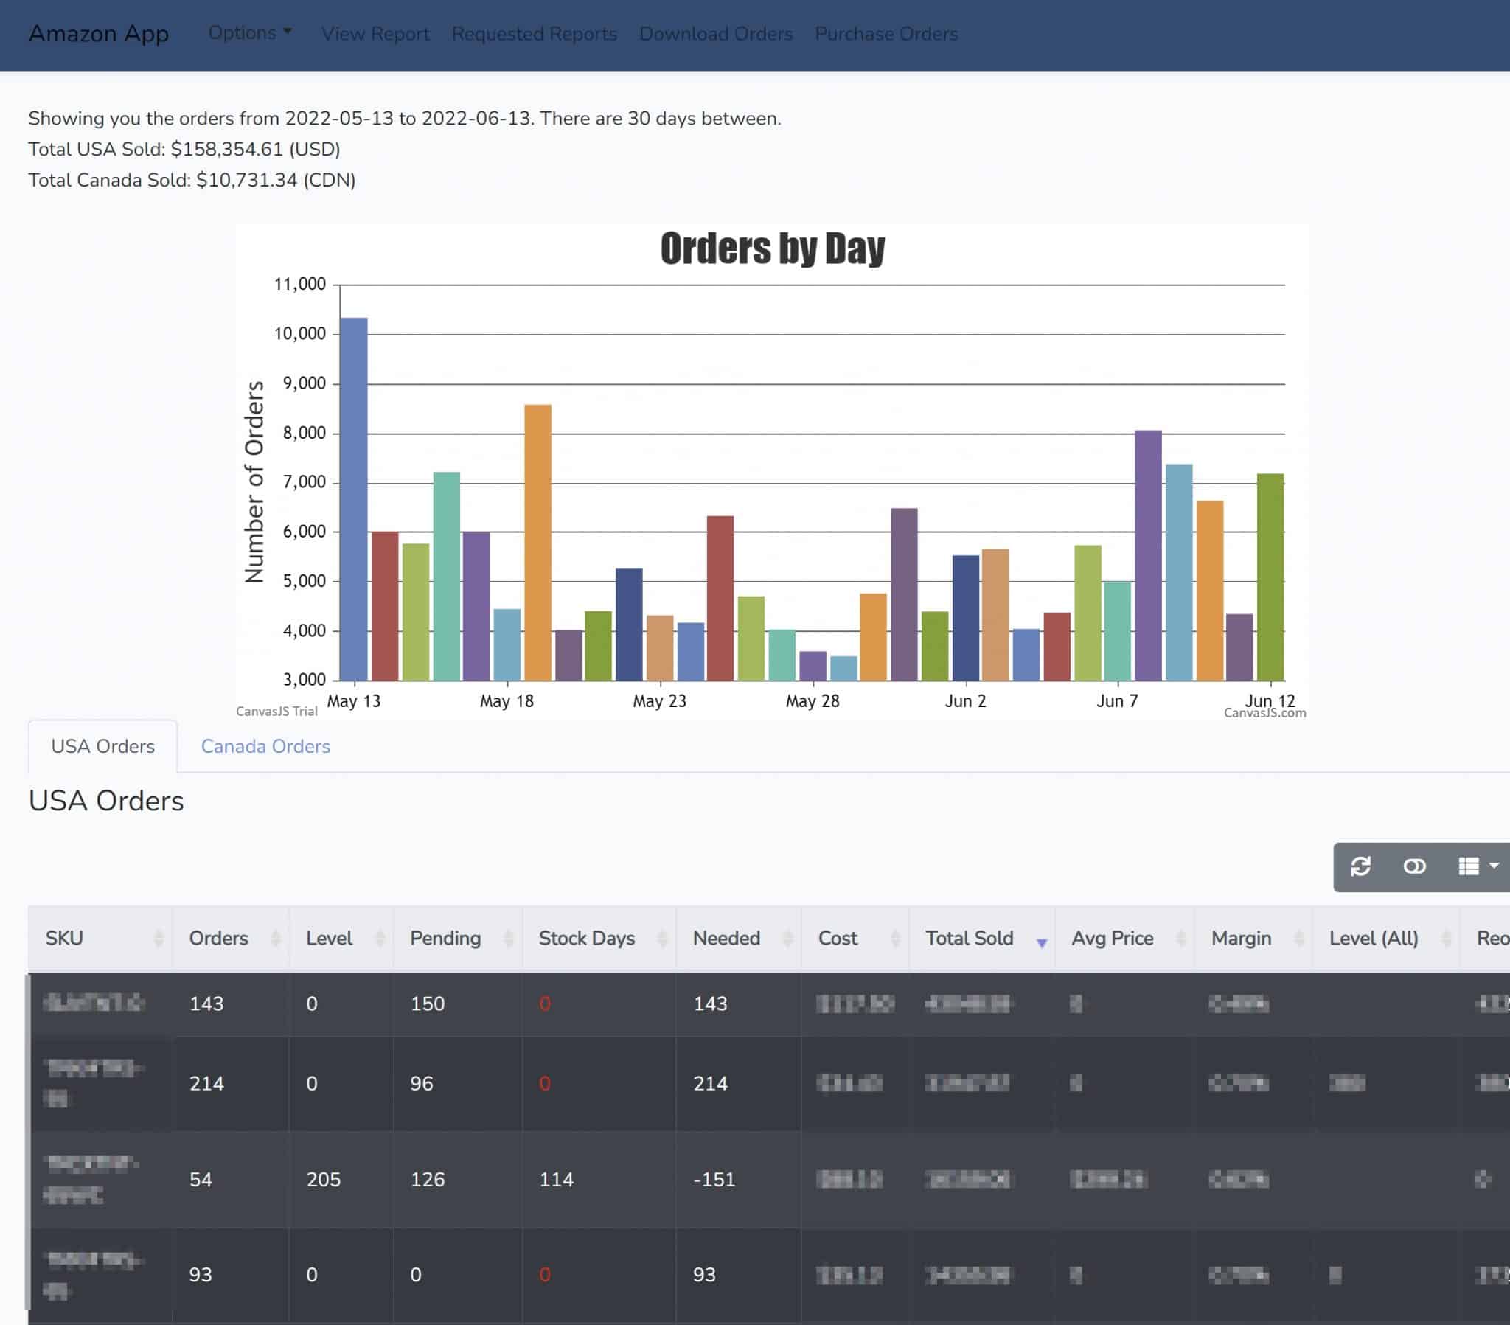Open the Options dropdown menu

[250, 32]
